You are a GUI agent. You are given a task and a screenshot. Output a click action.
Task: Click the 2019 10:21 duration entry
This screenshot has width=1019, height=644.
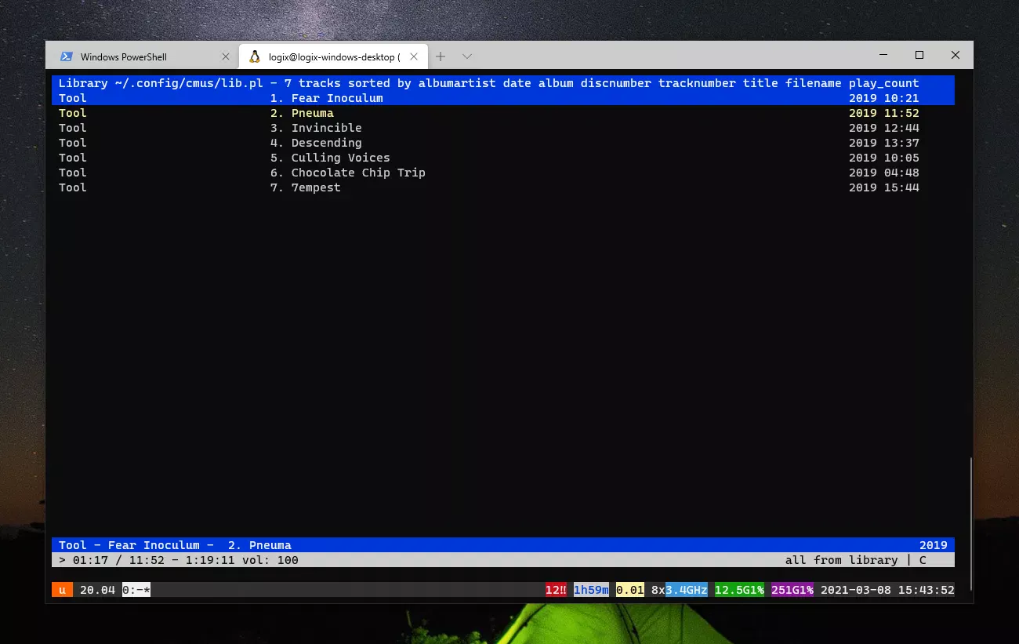[x=884, y=98]
